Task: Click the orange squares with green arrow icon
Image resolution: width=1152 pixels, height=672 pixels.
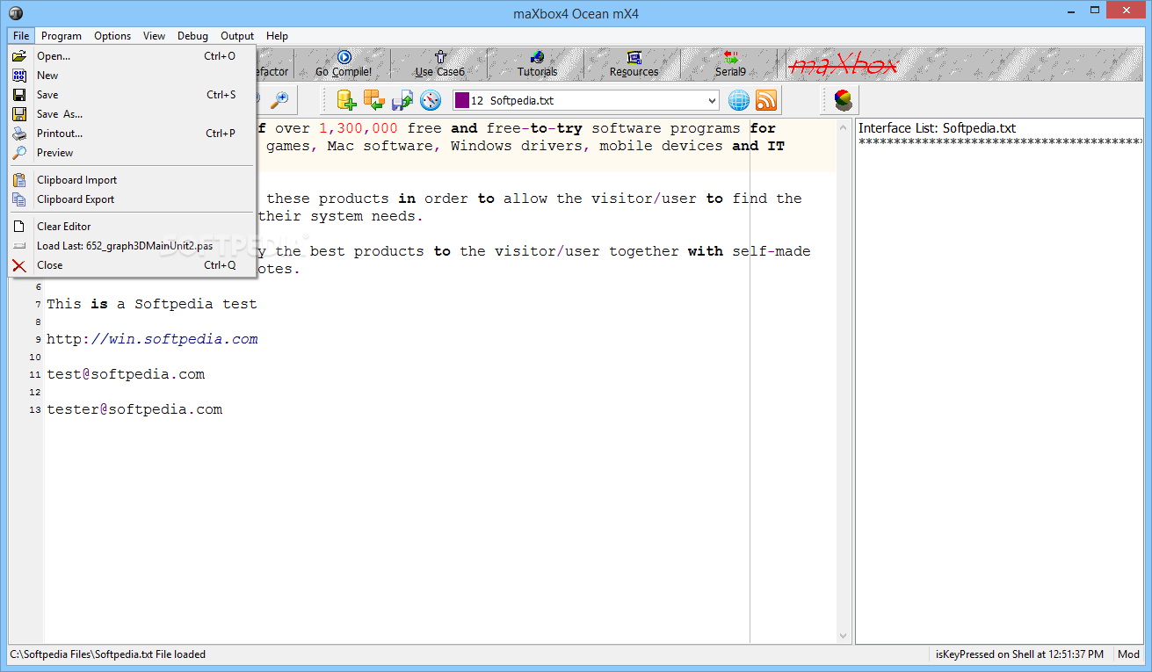Action: click(374, 100)
